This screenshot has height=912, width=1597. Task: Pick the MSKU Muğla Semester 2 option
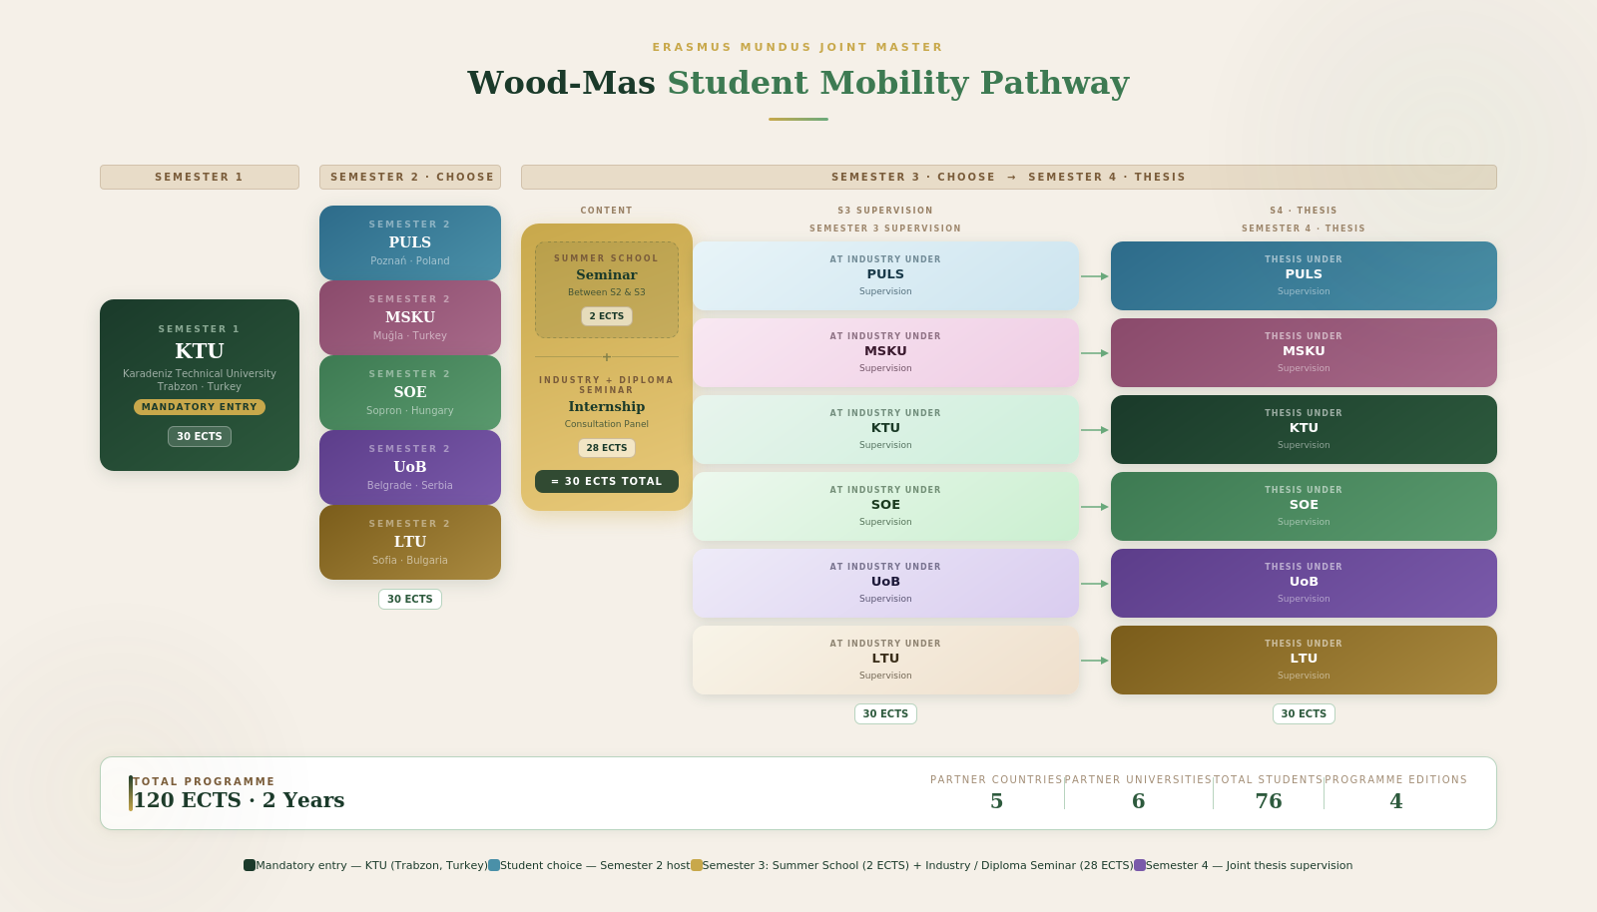410,317
